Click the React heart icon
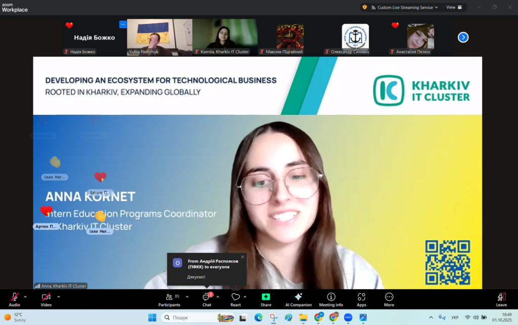Image resolution: width=518 pixels, height=325 pixels. [235, 297]
